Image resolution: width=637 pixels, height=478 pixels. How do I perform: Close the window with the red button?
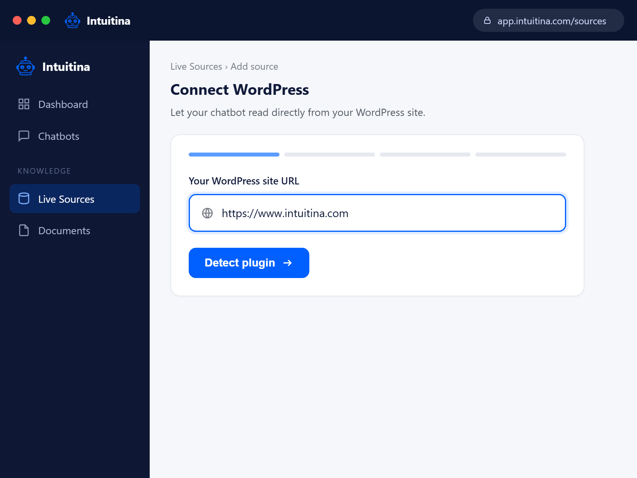[x=17, y=20]
